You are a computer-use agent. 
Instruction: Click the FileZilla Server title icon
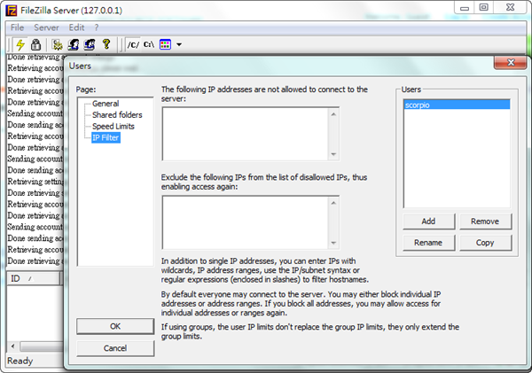click(11, 11)
